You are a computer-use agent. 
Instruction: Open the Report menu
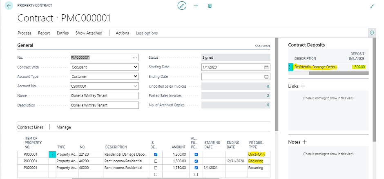(44, 33)
